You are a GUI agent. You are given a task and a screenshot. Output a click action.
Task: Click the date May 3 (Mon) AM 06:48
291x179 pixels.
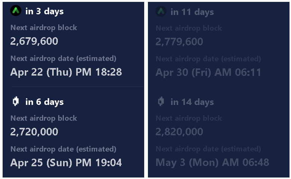tap(212, 163)
